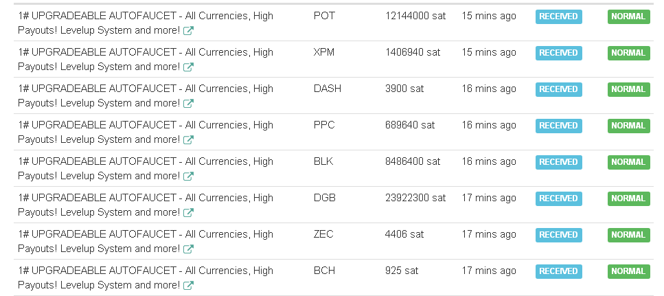664x296 pixels.
Task: Click RECEIVED badge for ZEC payout
Action: [558, 235]
